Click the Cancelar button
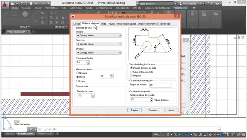 pyautogui.click(x=153, y=110)
